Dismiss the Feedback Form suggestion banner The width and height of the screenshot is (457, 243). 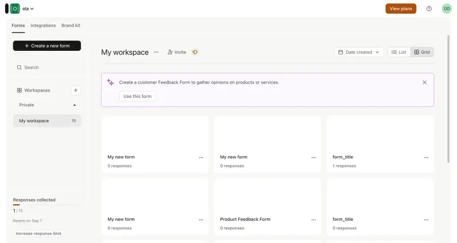point(424,82)
